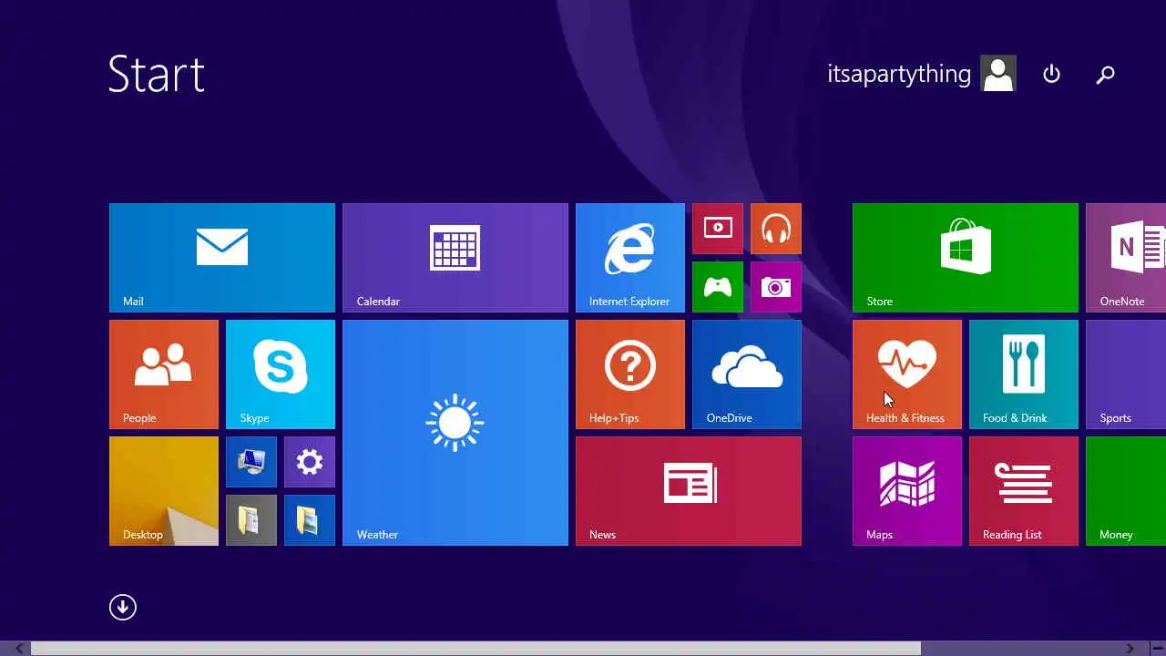Open the News tile
The width and height of the screenshot is (1166, 656).
(x=689, y=491)
